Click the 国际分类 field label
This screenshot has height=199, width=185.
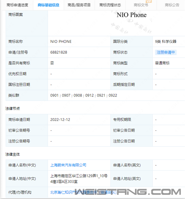coord(120,42)
